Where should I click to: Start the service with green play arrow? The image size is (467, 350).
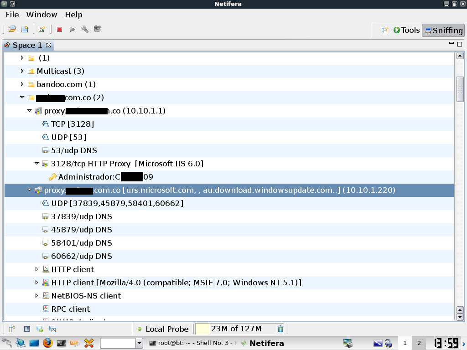click(72, 29)
